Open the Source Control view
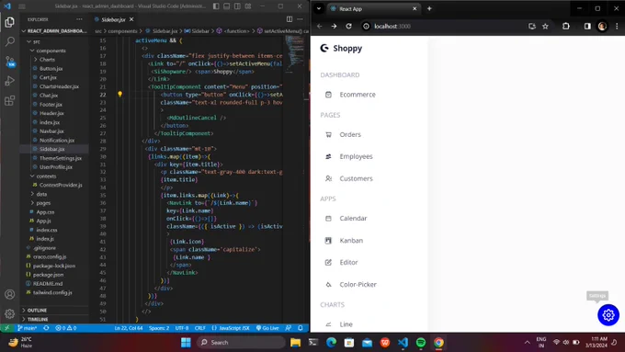Screen dimensions: 625x352 9,62
